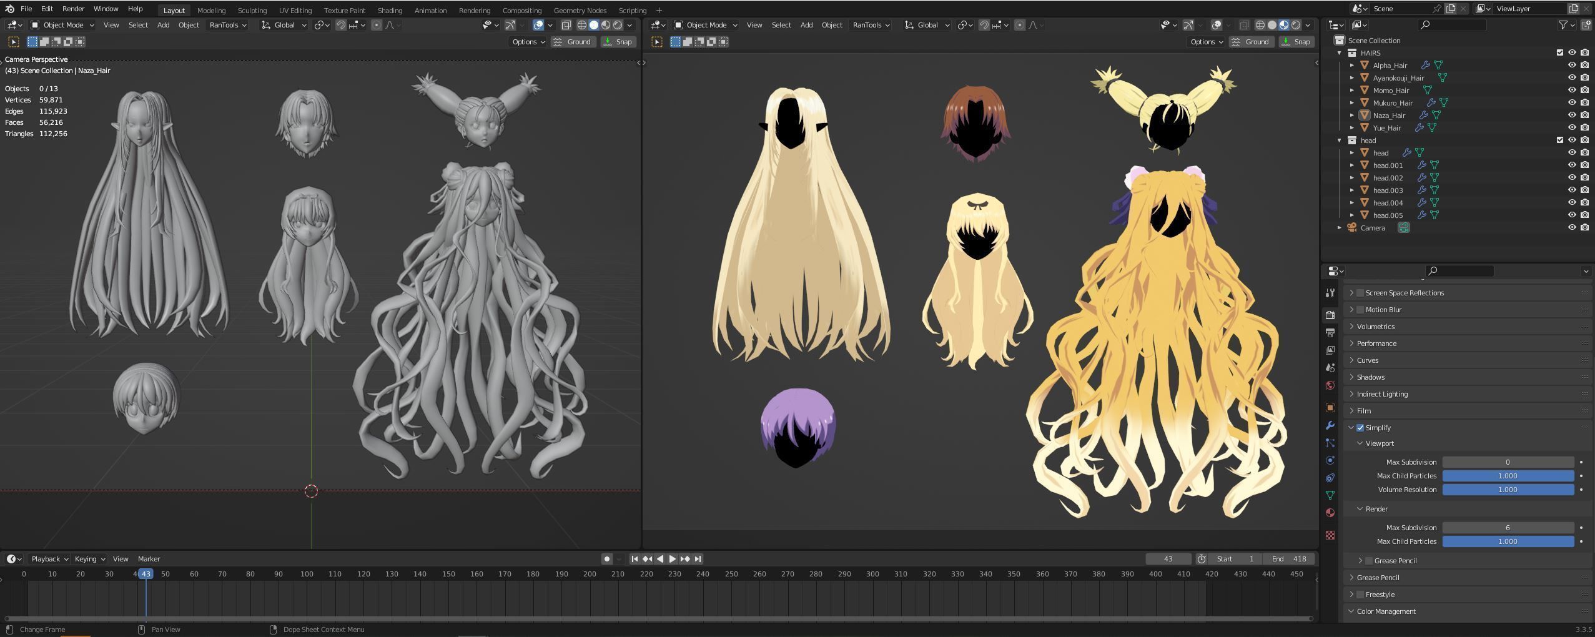Click the Snap button in right viewport
Viewport: 1595px width, 637px height.
tap(1296, 42)
